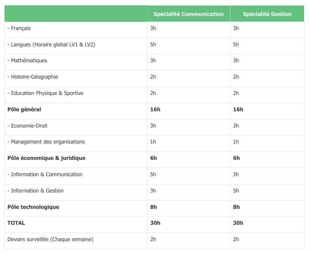Select the TOTAL row label
The width and height of the screenshot is (310, 253).
click(16, 223)
